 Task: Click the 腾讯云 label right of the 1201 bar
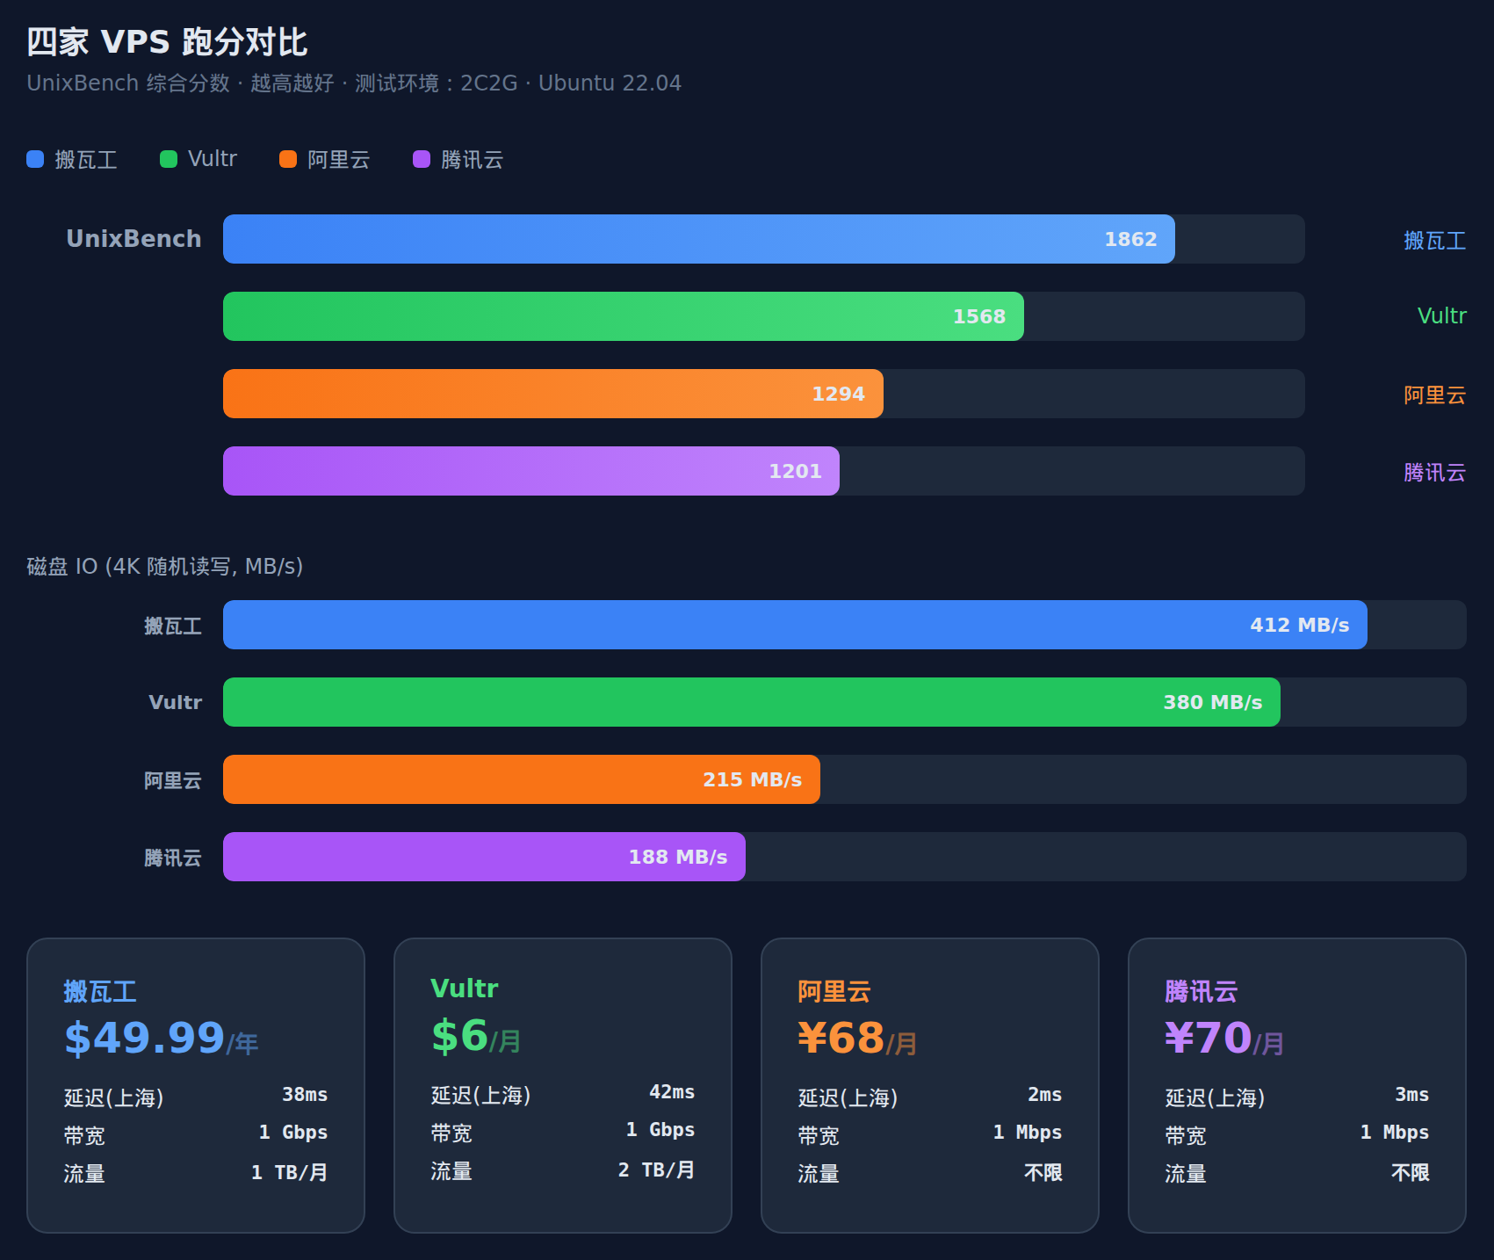click(1434, 473)
